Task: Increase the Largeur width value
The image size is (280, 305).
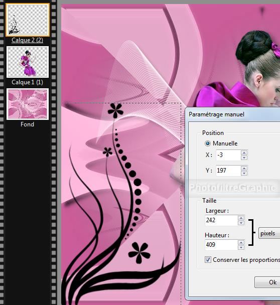Action: point(241,218)
